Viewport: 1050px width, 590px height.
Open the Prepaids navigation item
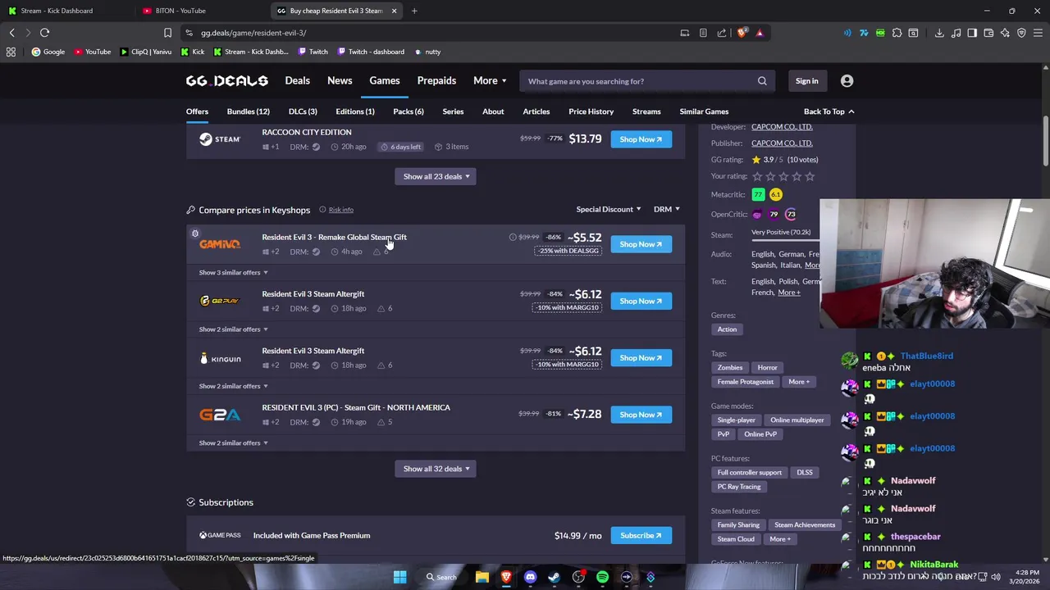(x=436, y=81)
